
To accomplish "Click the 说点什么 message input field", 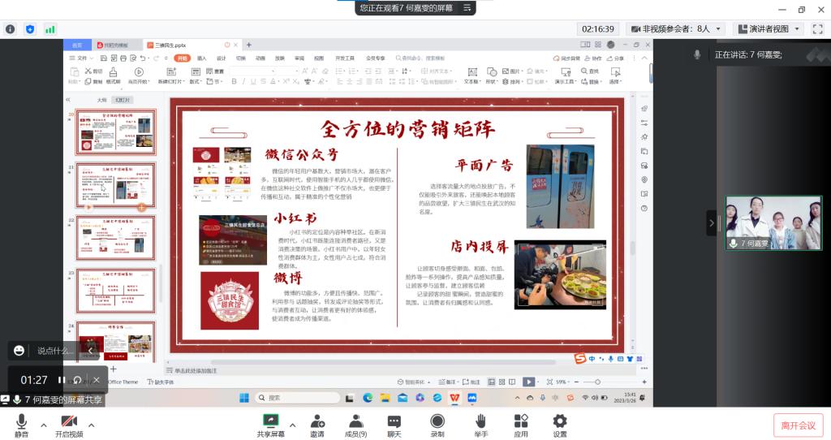I will coord(57,351).
